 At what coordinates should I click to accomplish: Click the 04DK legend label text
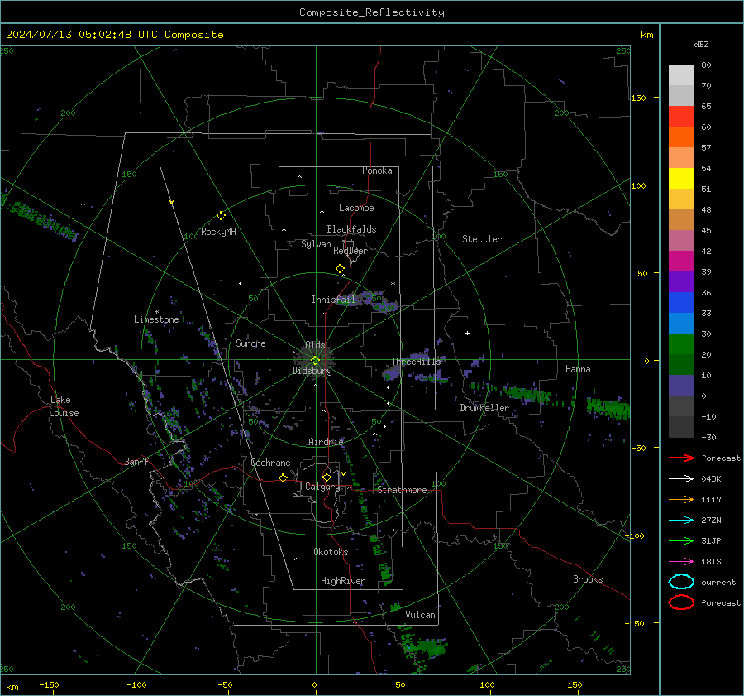coord(711,478)
